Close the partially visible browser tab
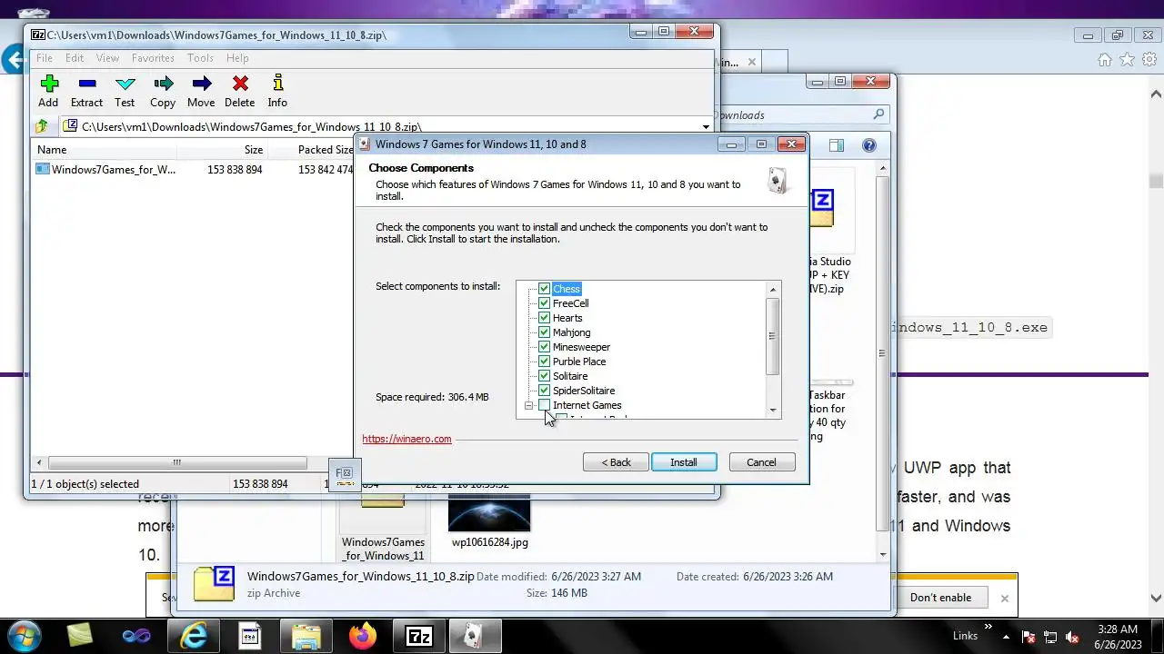Screen dimensions: 1164x654 [x=751, y=62]
